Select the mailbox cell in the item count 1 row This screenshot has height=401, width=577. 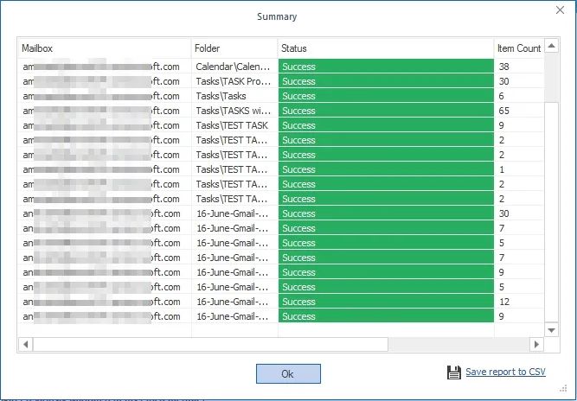pyautogui.click(x=105, y=169)
